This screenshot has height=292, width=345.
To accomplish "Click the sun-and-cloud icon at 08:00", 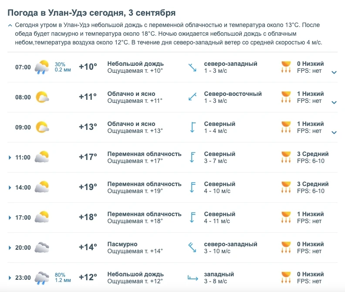I will click(x=42, y=97).
